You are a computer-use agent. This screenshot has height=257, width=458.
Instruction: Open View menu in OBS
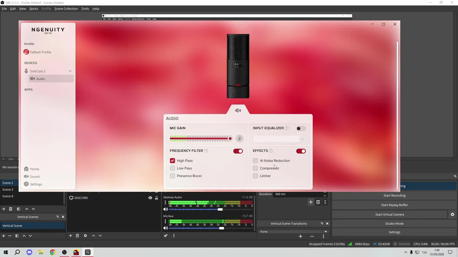coord(23,9)
